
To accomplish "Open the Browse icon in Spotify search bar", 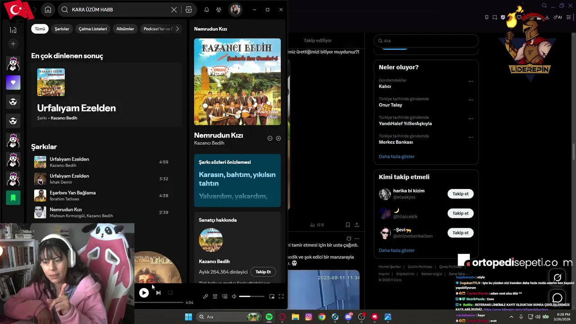I will (189, 9).
